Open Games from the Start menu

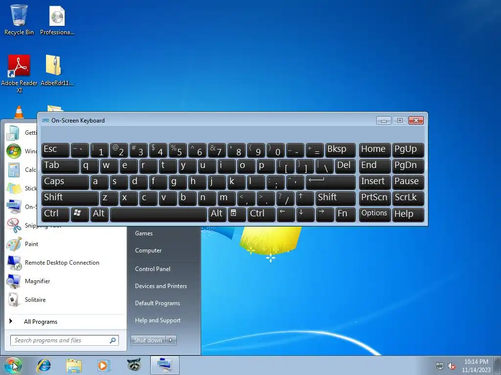coord(144,233)
